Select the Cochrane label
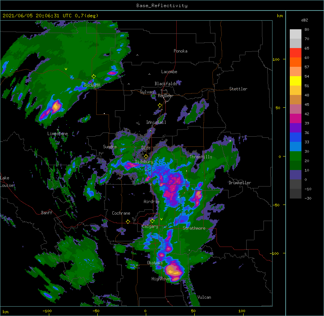This screenshot has width=324, height=316. point(121,213)
